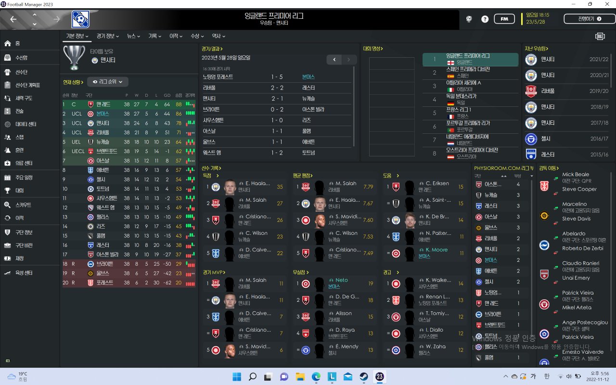The width and height of the screenshot is (616, 385).
Task: Open the 경기/결과 section link
Action: [x=212, y=49]
